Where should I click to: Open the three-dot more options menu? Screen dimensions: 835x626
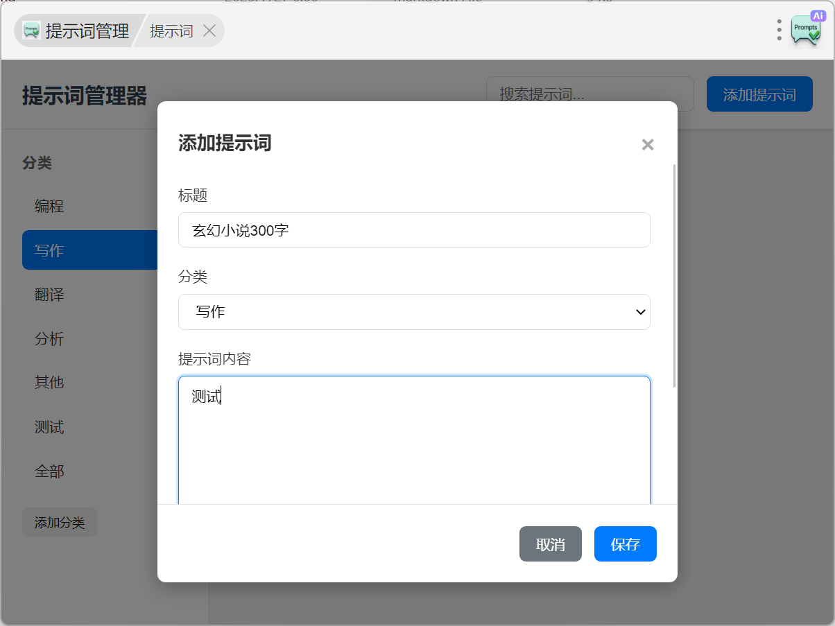tap(780, 30)
